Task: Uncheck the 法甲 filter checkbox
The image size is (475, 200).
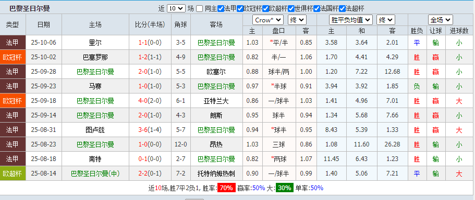Action: pyautogui.click(x=221, y=9)
